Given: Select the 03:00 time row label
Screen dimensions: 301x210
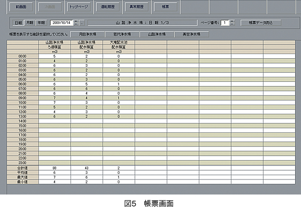Looking at the screenshot, I should click(x=22, y=70).
